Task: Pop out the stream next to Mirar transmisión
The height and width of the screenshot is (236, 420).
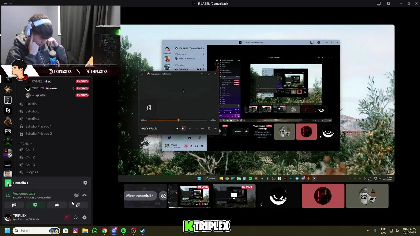Action: (163, 196)
